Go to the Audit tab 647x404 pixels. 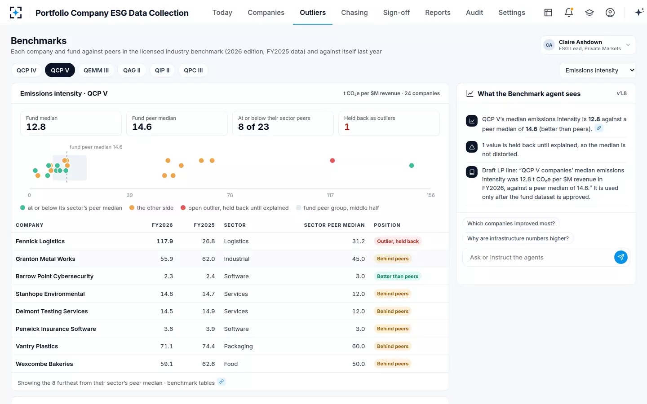(x=474, y=13)
